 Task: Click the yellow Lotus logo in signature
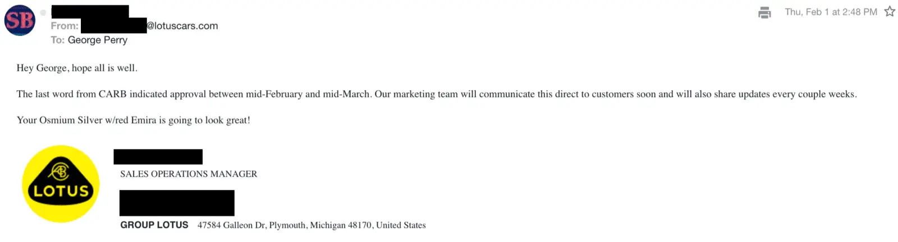(x=61, y=184)
